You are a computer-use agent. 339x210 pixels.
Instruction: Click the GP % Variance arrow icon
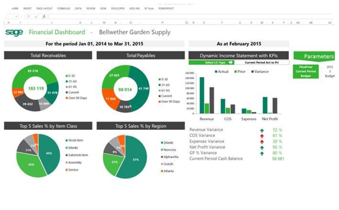click(x=262, y=153)
